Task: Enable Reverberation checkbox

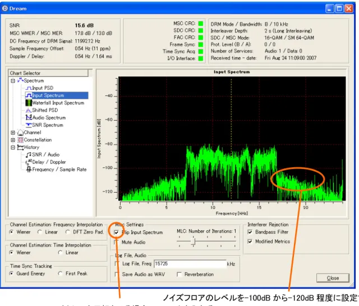Action: 179,274
